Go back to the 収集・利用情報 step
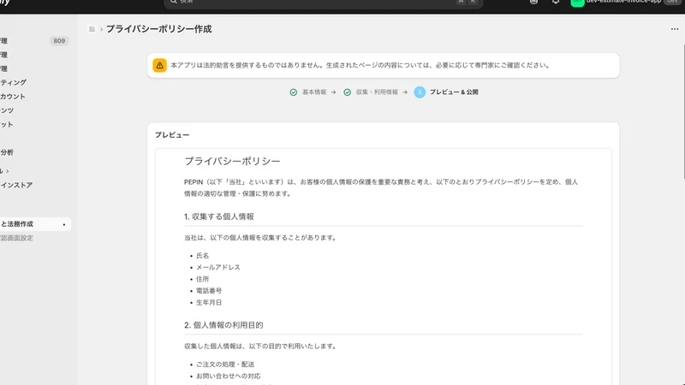 [x=377, y=92]
